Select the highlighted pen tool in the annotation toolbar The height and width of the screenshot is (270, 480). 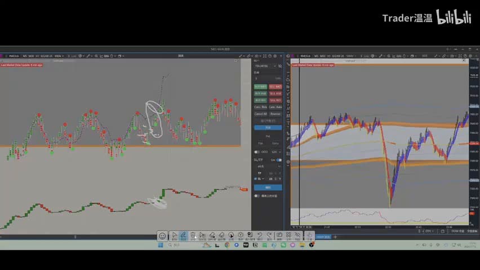click(183, 236)
